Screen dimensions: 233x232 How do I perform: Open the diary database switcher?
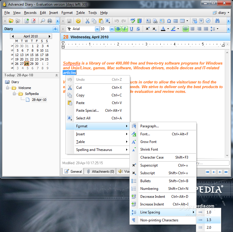[221, 13]
